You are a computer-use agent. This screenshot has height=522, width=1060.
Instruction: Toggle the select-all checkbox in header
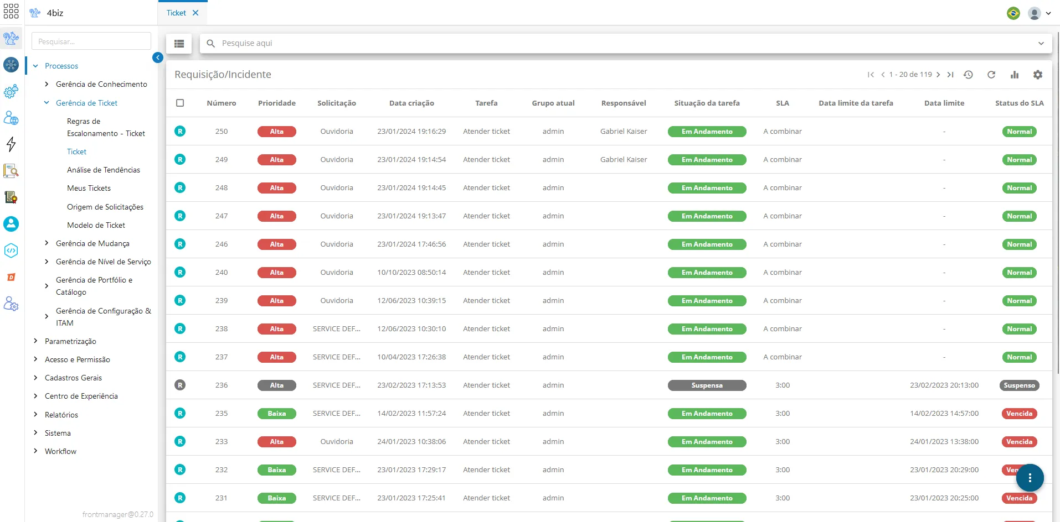click(x=180, y=103)
